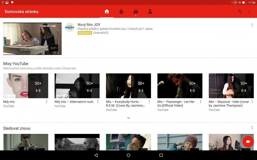This screenshot has width=257, height=160.
Task: Tap the search magnifier icon
Action: [240, 12]
